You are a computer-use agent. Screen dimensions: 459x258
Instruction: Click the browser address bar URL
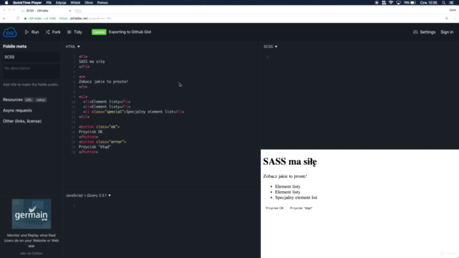pyautogui.click(x=86, y=19)
